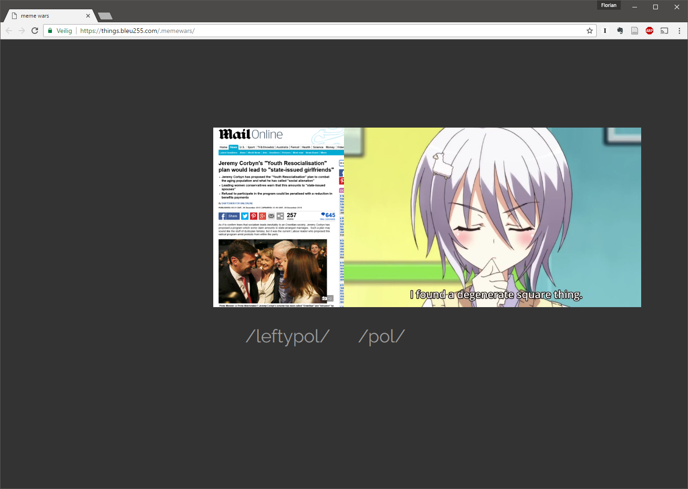Reload the meme wars page
This screenshot has width=688, height=489.
tap(35, 31)
